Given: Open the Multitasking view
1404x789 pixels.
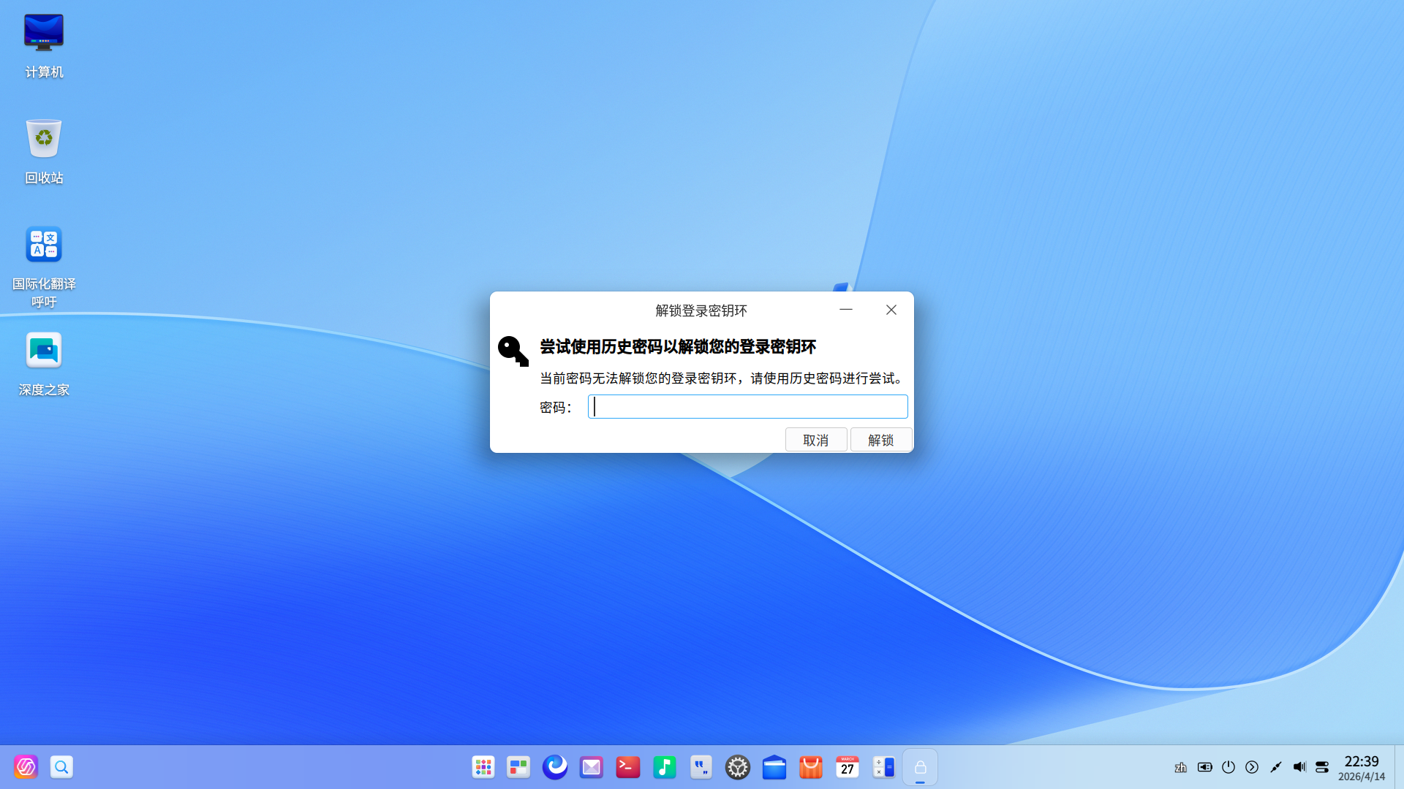Looking at the screenshot, I should [518, 767].
